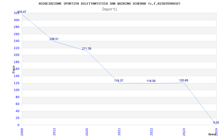Click x-axis year label 2024
The image size is (219, 137).
point(216,132)
